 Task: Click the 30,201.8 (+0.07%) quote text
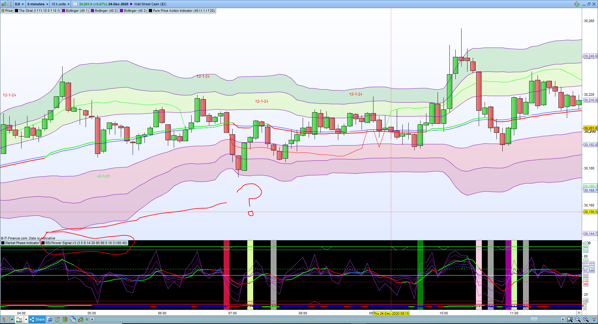(93, 4)
